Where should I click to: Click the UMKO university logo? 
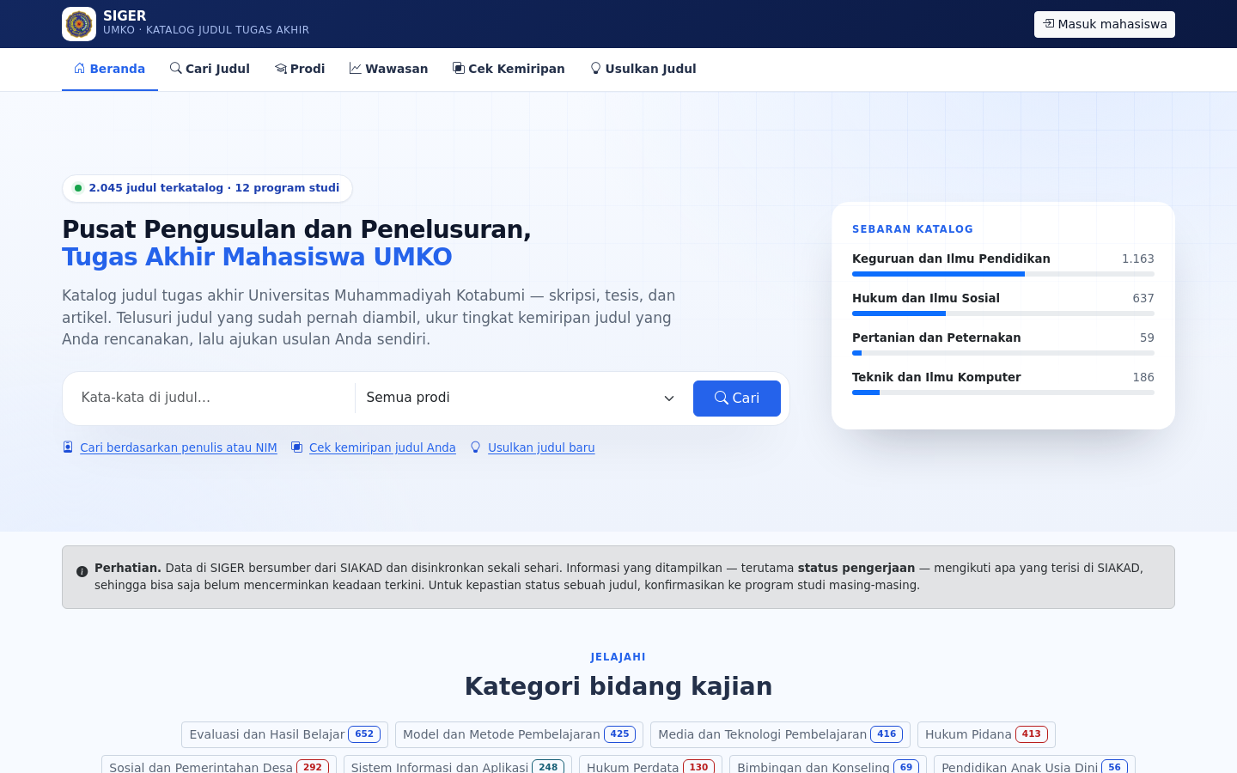click(79, 24)
